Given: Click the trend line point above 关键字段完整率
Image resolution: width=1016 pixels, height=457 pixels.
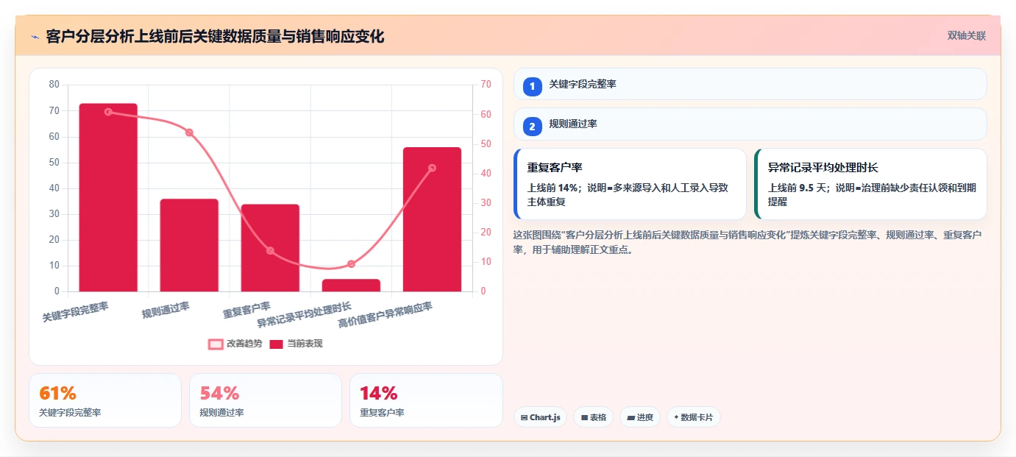Looking at the screenshot, I should (108, 112).
